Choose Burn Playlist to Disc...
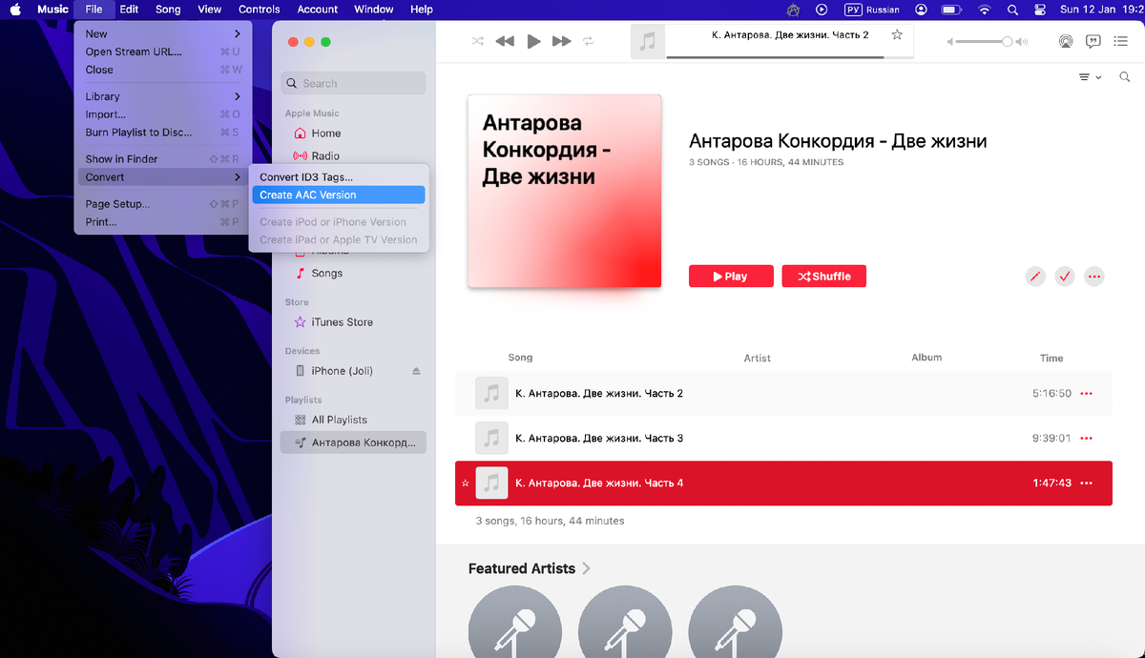 coord(163,133)
